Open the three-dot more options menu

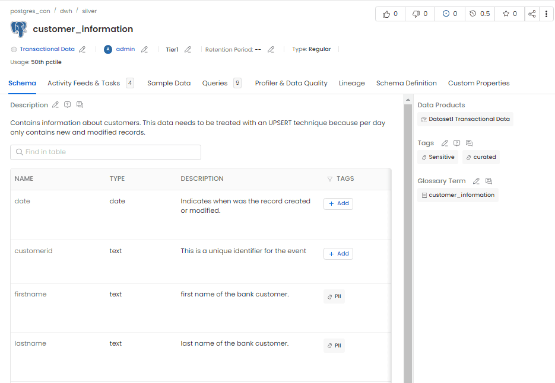pyautogui.click(x=546, y=14)
